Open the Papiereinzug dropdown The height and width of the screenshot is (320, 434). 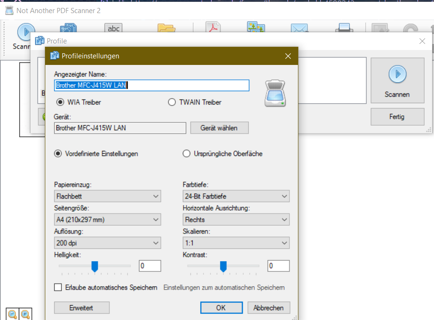point(108,196)
